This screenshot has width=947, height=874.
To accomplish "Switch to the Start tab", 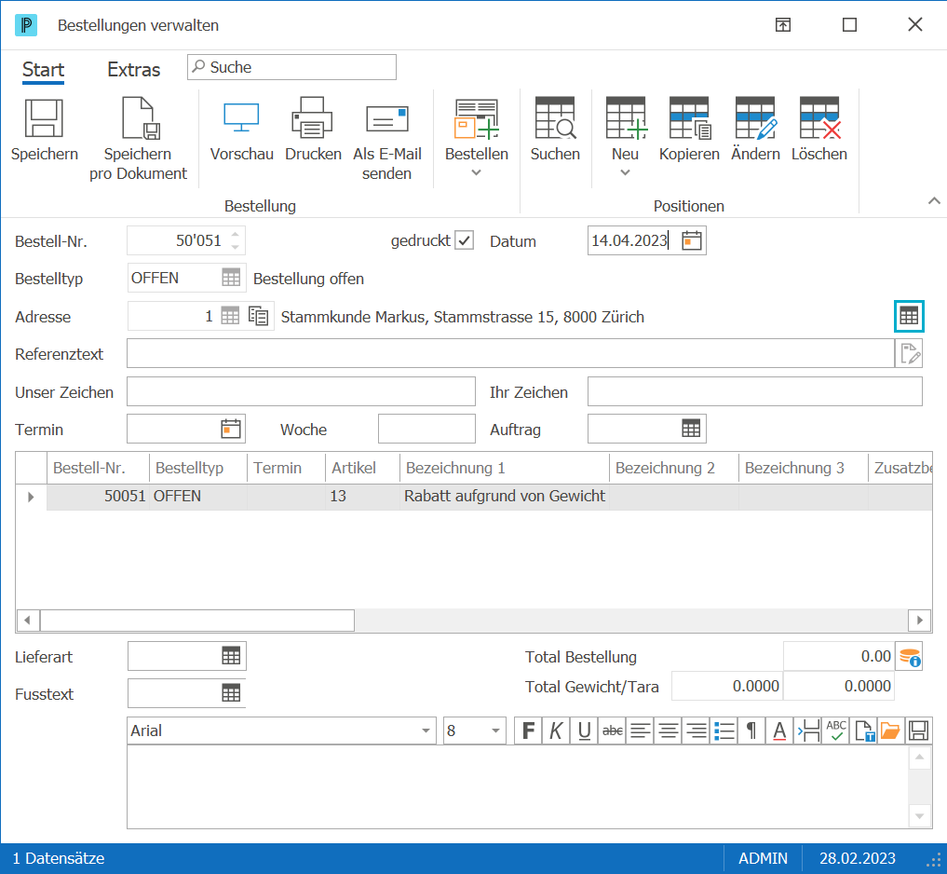I will click(x=44, y=70).
